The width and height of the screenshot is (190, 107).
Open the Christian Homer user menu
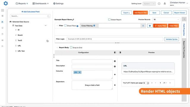pyautogui.click(x=179, y=3)
